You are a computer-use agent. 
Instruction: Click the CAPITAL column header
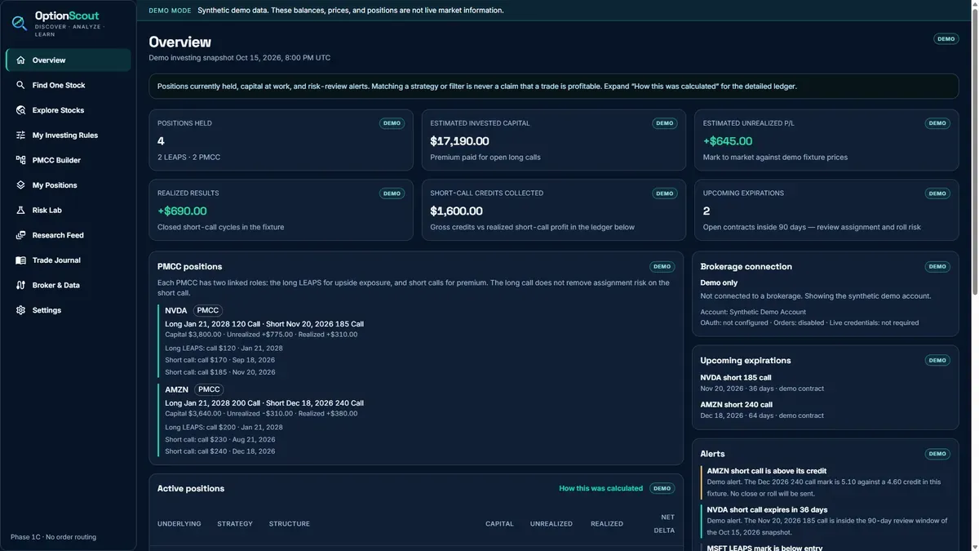499,523
